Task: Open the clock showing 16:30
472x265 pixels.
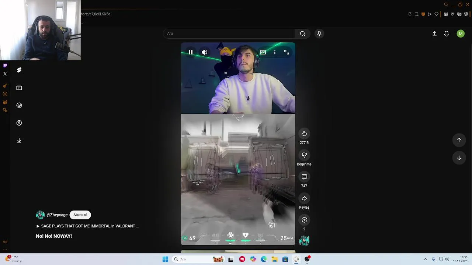Action: coord(460,259)
